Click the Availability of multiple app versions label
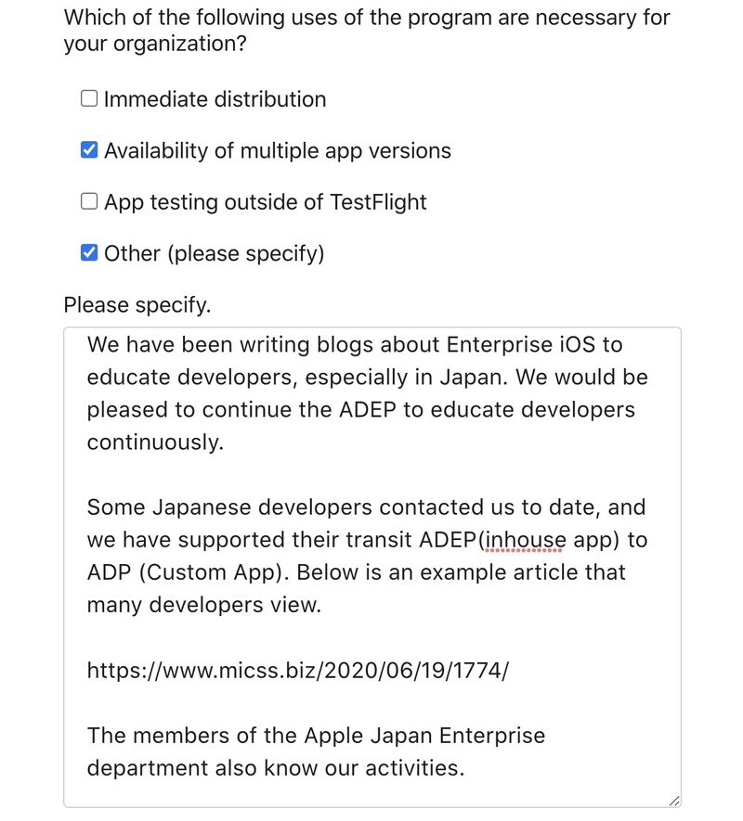 pyautogui.click(x=278, y=151)
